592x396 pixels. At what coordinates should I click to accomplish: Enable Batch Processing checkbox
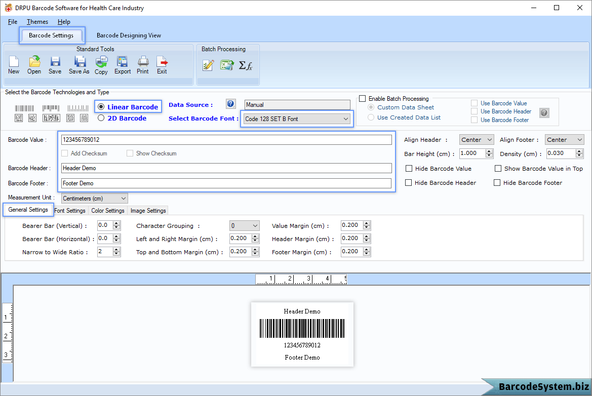coord(363,99)
